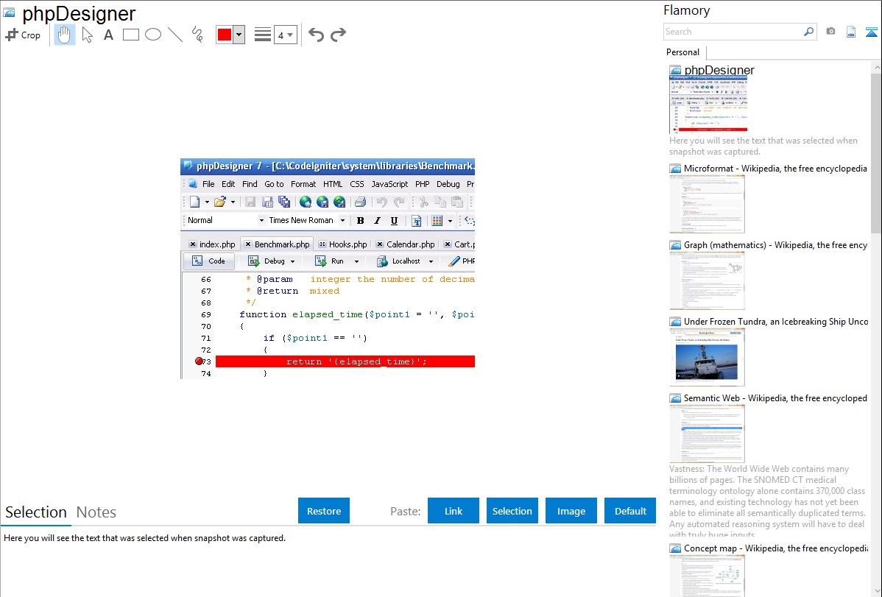Click the Paste Default button
882x597 pixels.
point(630,511)
